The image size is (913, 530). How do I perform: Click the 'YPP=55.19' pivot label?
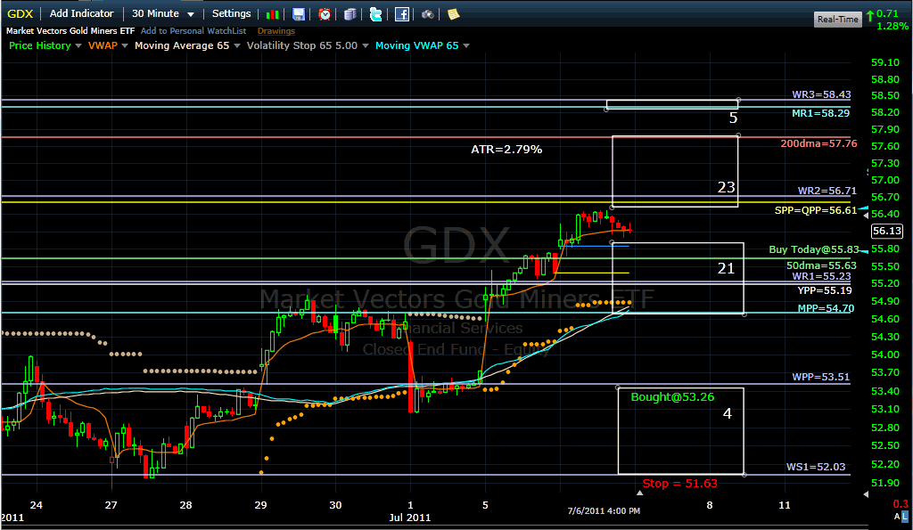coord(825,290)
